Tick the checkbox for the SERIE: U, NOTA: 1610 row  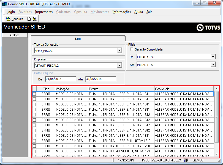(x=34, y=141)
